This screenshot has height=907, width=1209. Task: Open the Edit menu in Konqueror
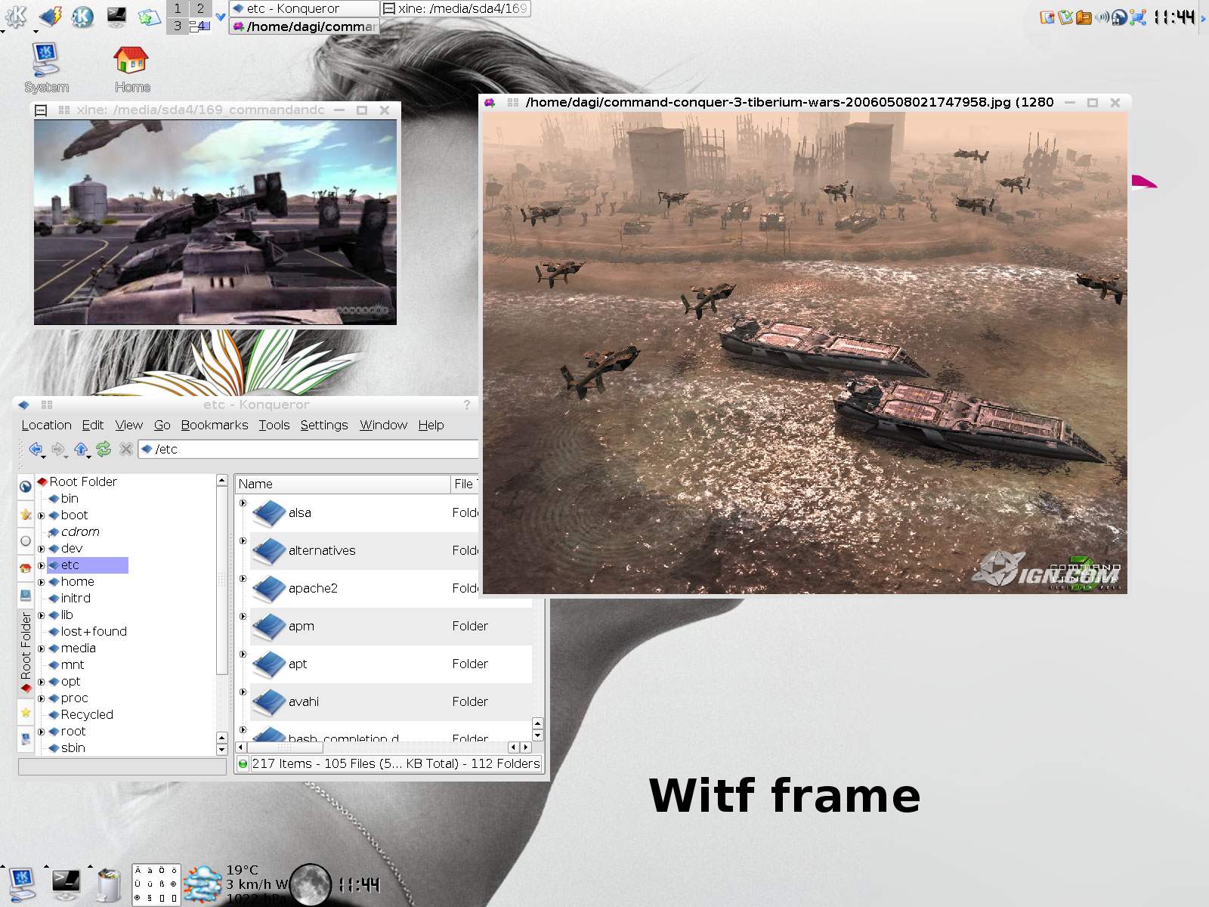click(x=93, y=425)
